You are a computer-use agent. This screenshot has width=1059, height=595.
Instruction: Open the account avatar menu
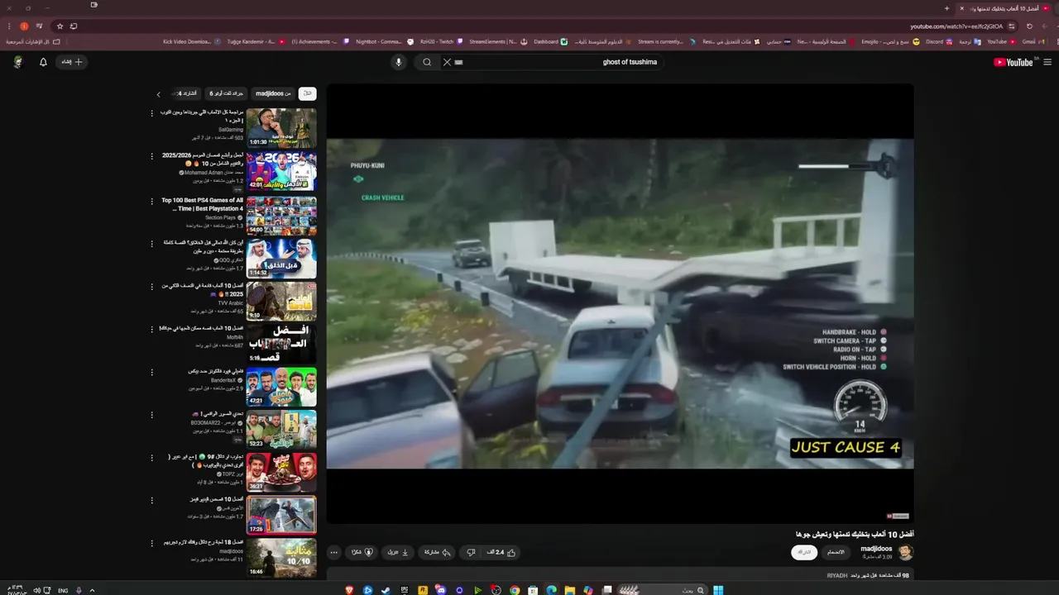point(17,62)
